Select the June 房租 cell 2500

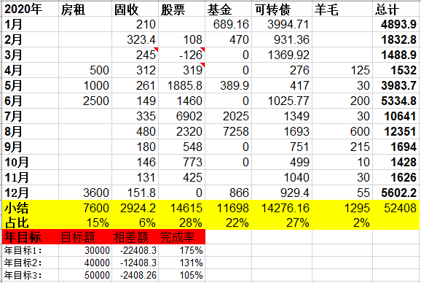click(85, 101)
